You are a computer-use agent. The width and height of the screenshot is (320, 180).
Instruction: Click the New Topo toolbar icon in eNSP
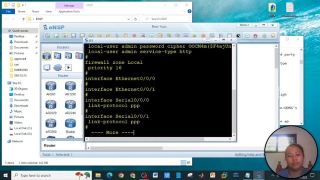[47, 35]
